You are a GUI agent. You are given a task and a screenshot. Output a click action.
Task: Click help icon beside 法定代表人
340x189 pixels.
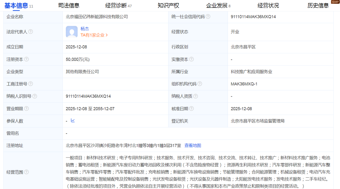[31, 32]
